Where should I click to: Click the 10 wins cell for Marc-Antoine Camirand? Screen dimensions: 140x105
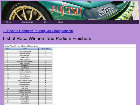pos(45,61)
